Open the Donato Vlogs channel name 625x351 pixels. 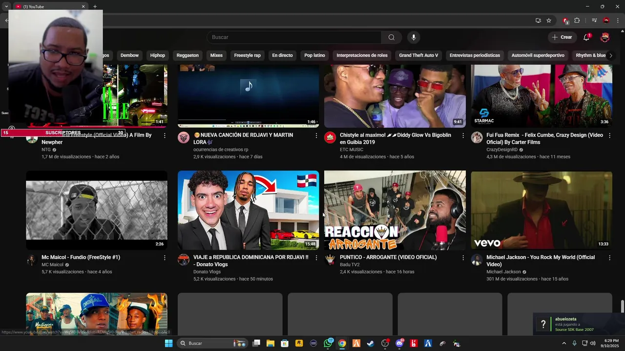(x=207, y=272)
